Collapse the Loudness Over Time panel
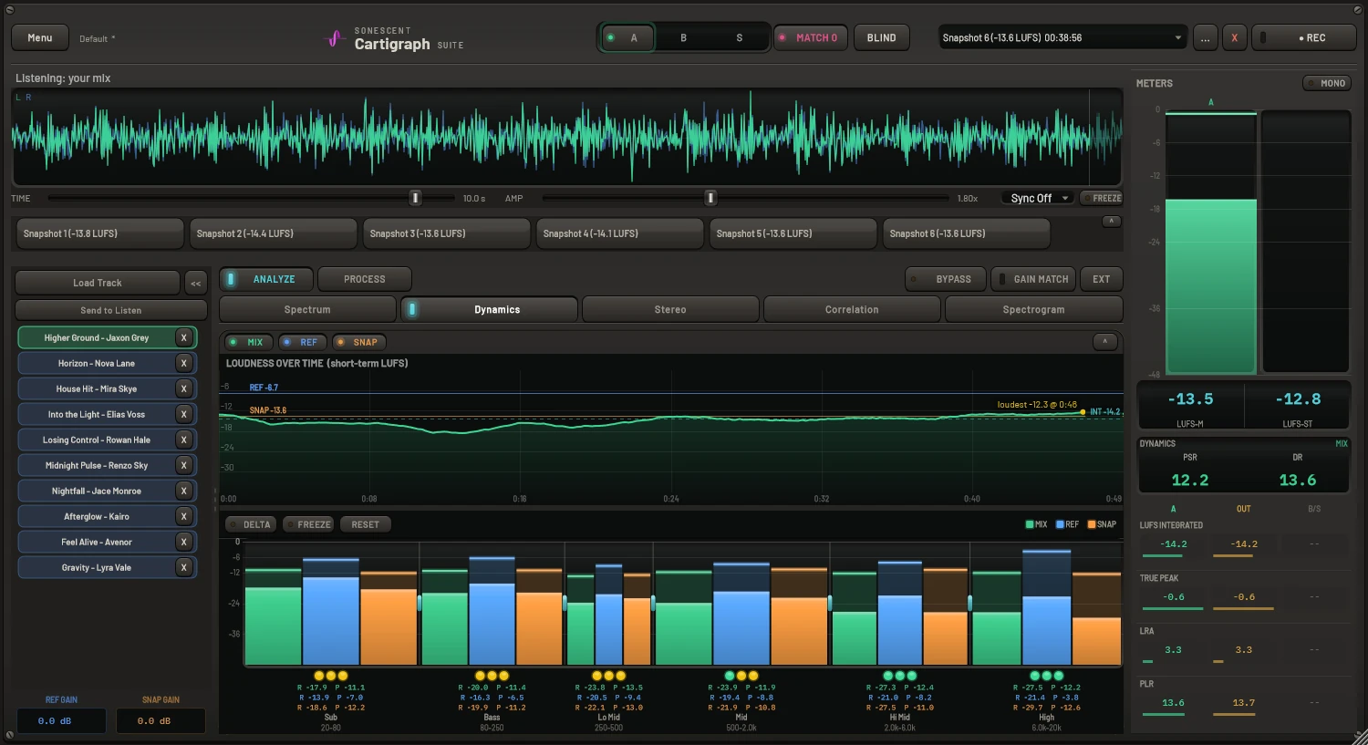Screen dimensions: 1368x745 (x=1104, y=341)
